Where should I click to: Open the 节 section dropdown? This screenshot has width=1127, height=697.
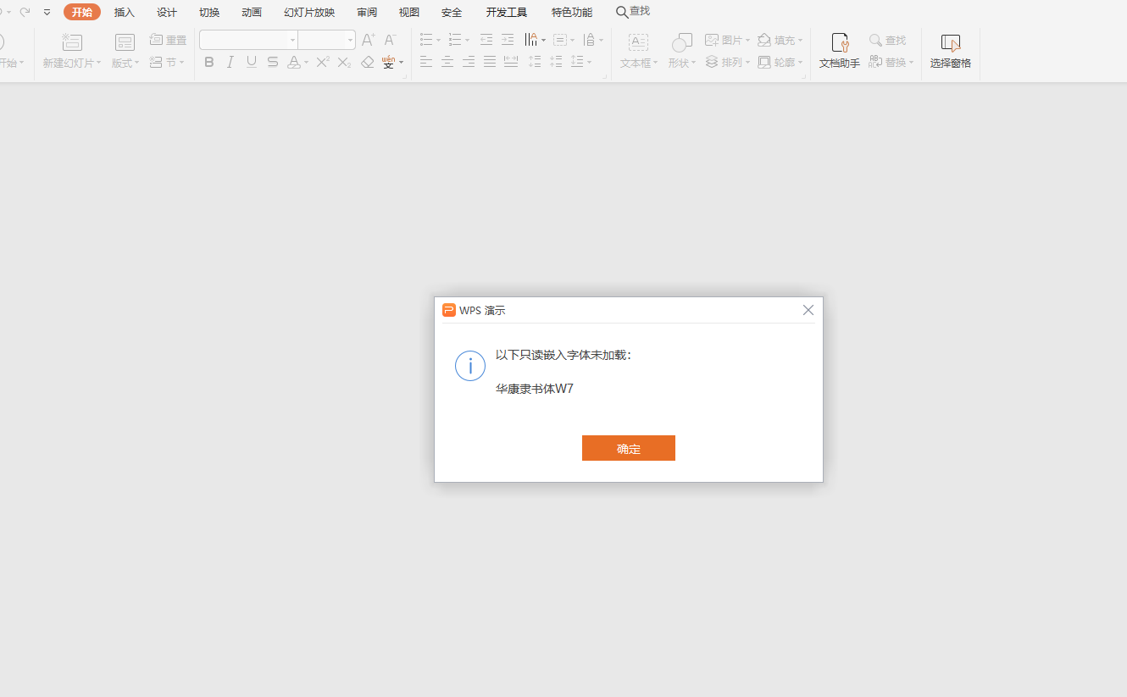(168, 62)
